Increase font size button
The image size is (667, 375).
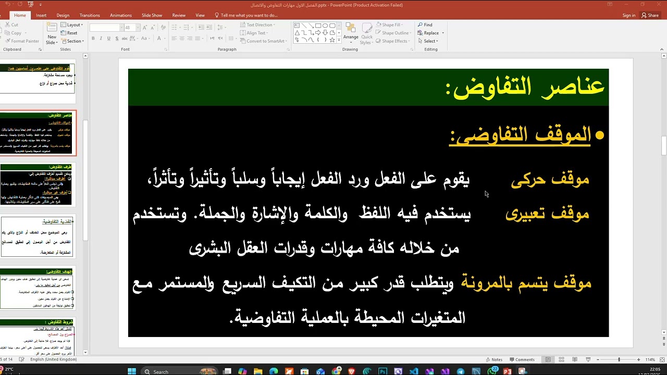(144, 28)
